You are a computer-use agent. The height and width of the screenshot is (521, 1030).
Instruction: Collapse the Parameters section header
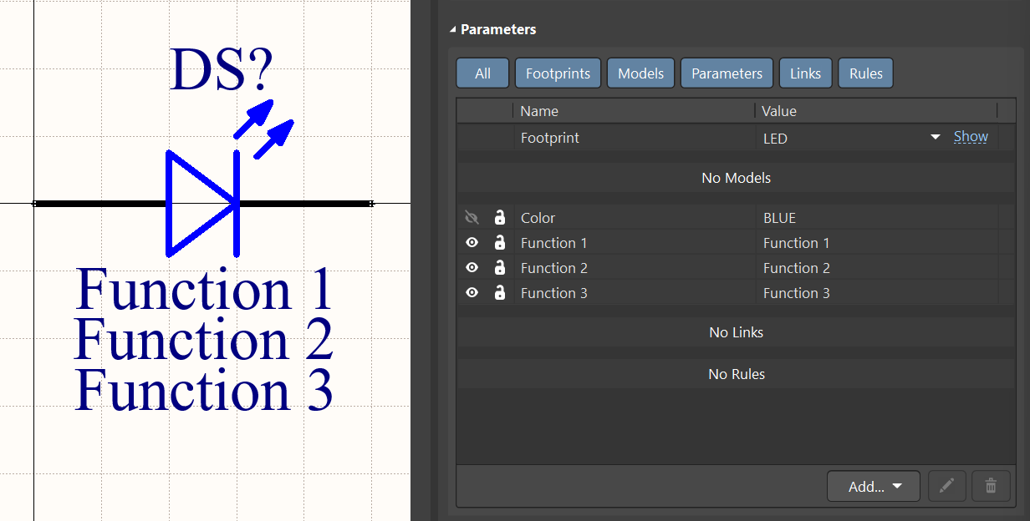[452, 29]
